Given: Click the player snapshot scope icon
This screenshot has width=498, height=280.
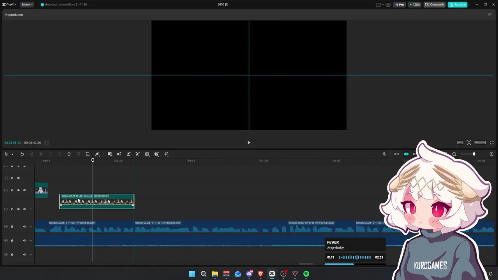Looking at the screenshot, I should click(469, 142).
